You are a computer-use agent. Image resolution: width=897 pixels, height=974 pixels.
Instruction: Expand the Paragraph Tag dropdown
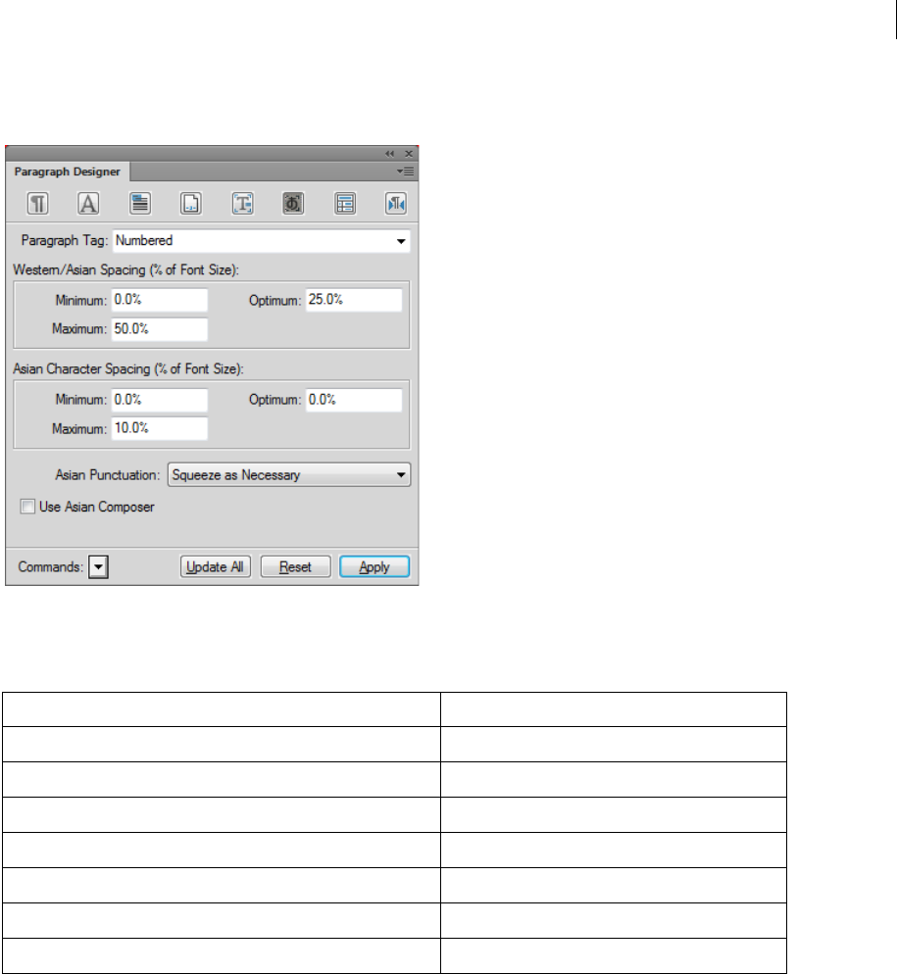coord(401,241)
